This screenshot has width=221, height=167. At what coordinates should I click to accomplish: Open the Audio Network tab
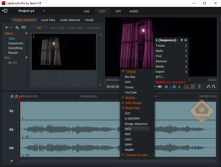[x=70, y=20]
